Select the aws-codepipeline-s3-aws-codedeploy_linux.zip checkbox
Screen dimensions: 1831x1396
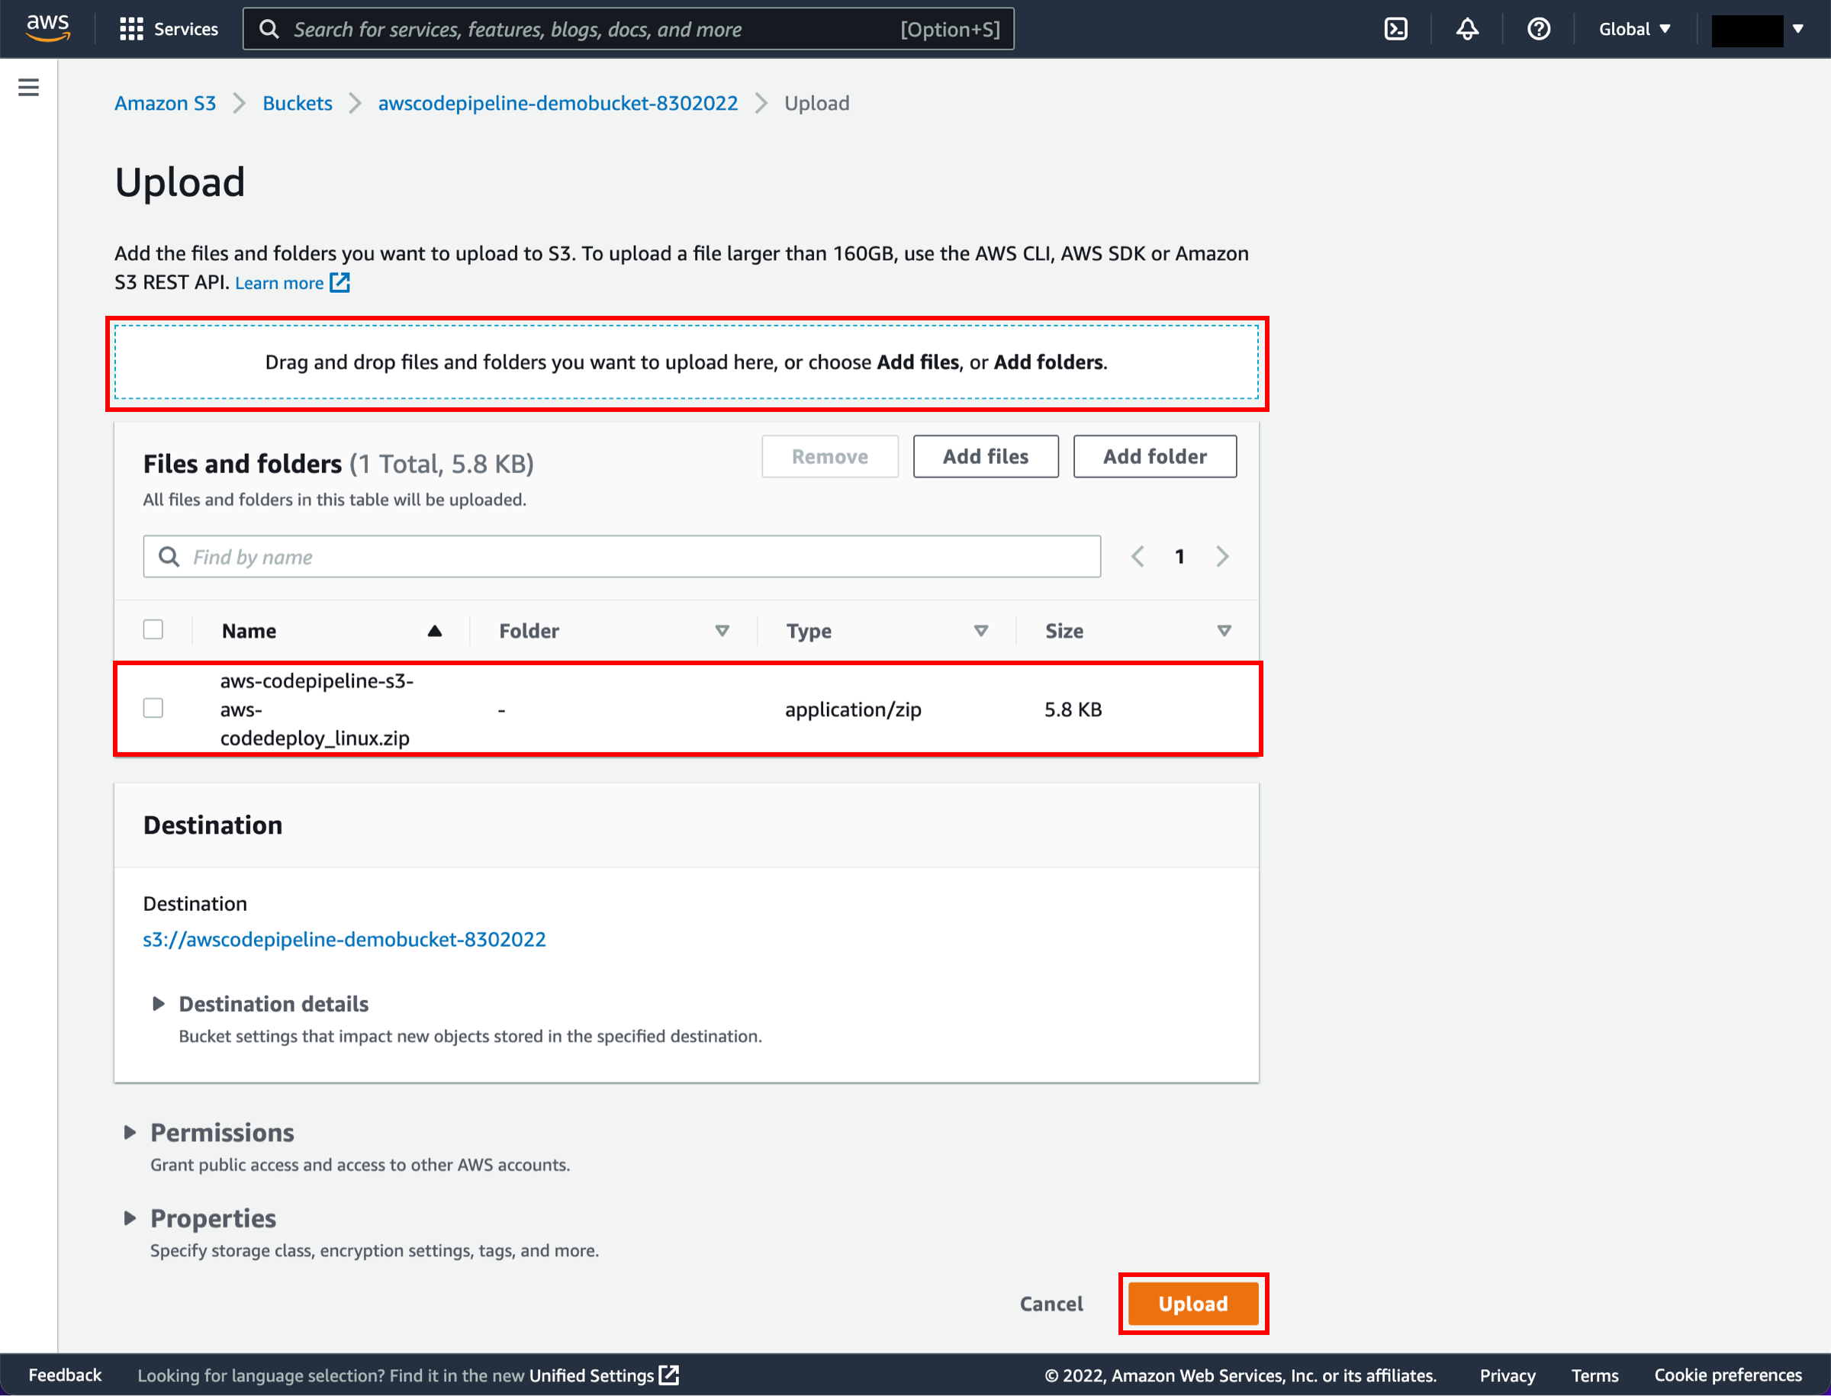pos(153,708)
